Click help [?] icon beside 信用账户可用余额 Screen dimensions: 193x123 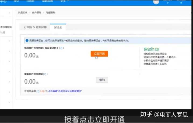[61, 48]
